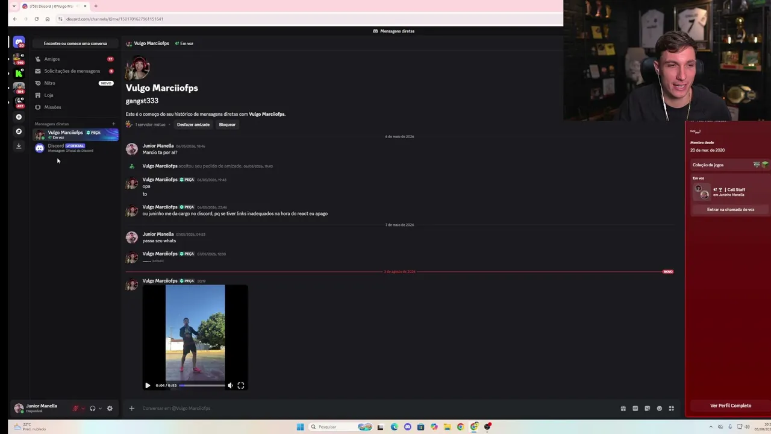Click the browser reload button
The width and height of the screenshot is (771, 434).
coord(36,19)
